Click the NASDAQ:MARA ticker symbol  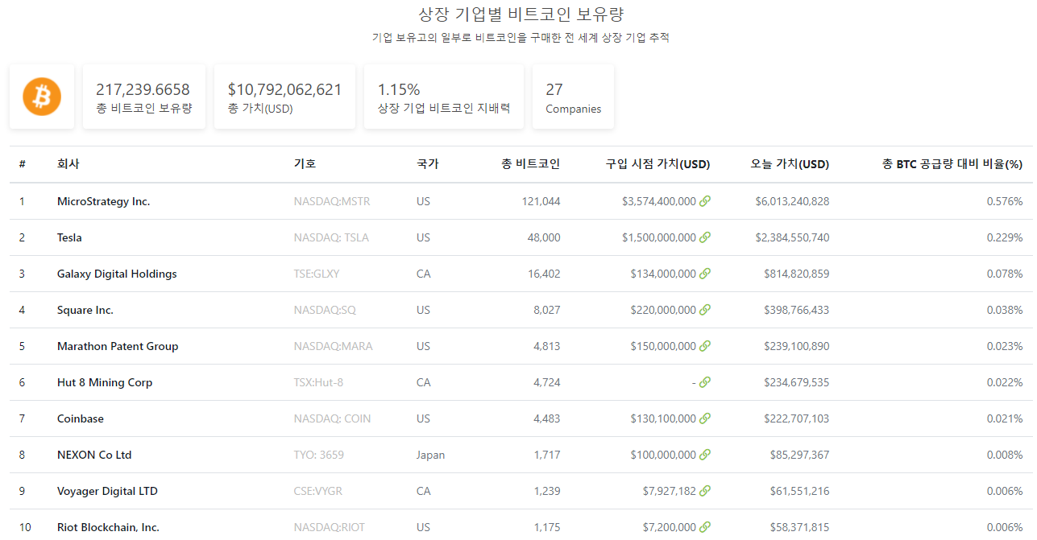(x=334, y=346)
